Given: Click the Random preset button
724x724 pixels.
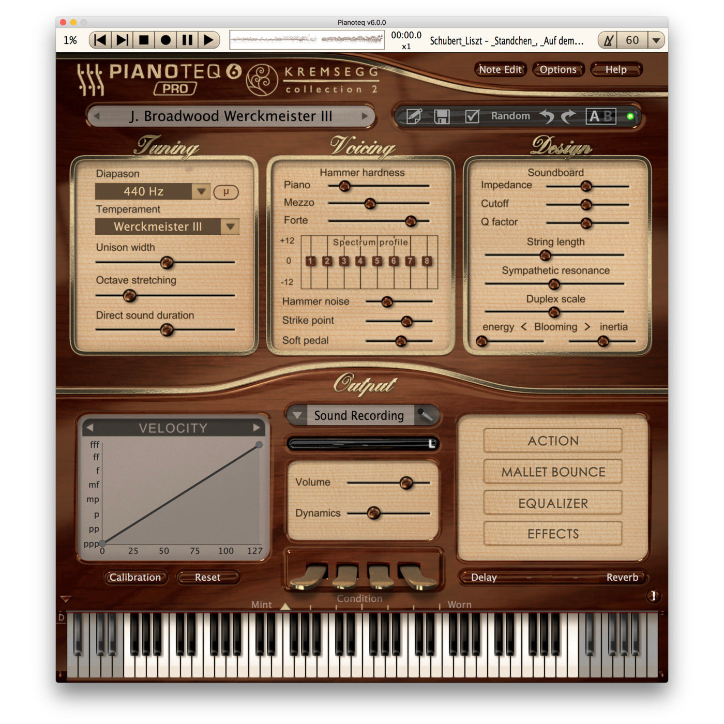Looking at the screenshot, I should 510,116.
